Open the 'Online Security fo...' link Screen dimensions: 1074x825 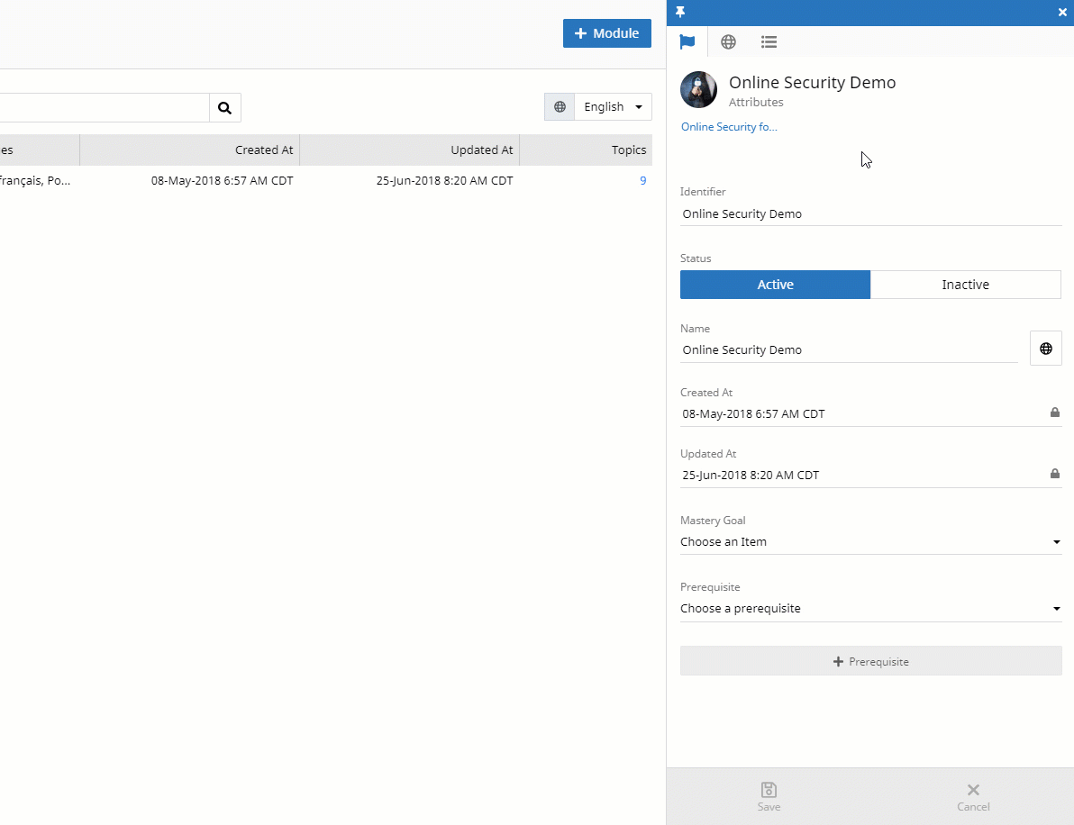point(729,127)
